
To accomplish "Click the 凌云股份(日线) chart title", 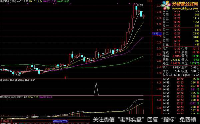I will [8, 1].
